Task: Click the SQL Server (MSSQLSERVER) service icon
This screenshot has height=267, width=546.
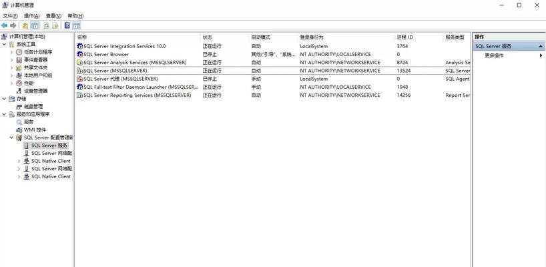Action: coord(79,71)
